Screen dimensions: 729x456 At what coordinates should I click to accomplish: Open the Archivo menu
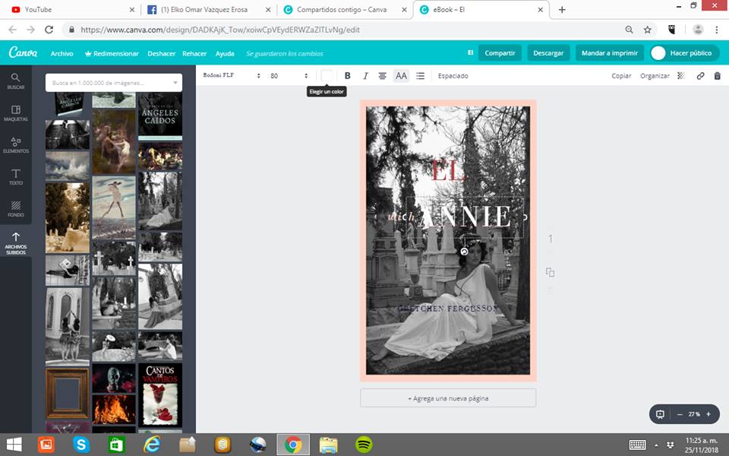pyautogui.click(x=62, y=54)
